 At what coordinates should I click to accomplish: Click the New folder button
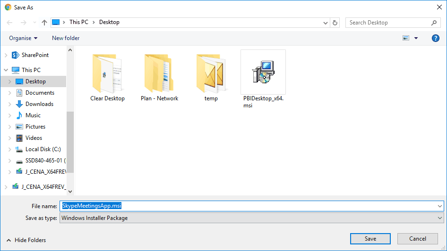(x=66, y=38)
